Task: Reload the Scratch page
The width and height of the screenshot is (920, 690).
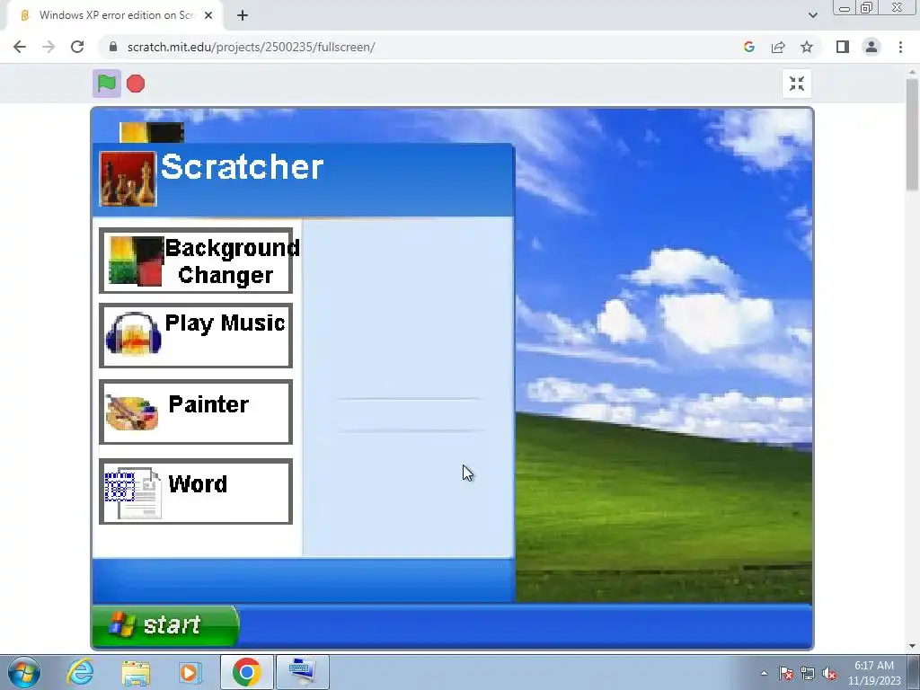Action: coord(77,47)
